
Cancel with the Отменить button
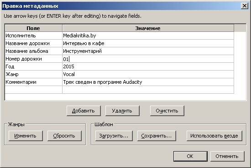click(227, 156)
